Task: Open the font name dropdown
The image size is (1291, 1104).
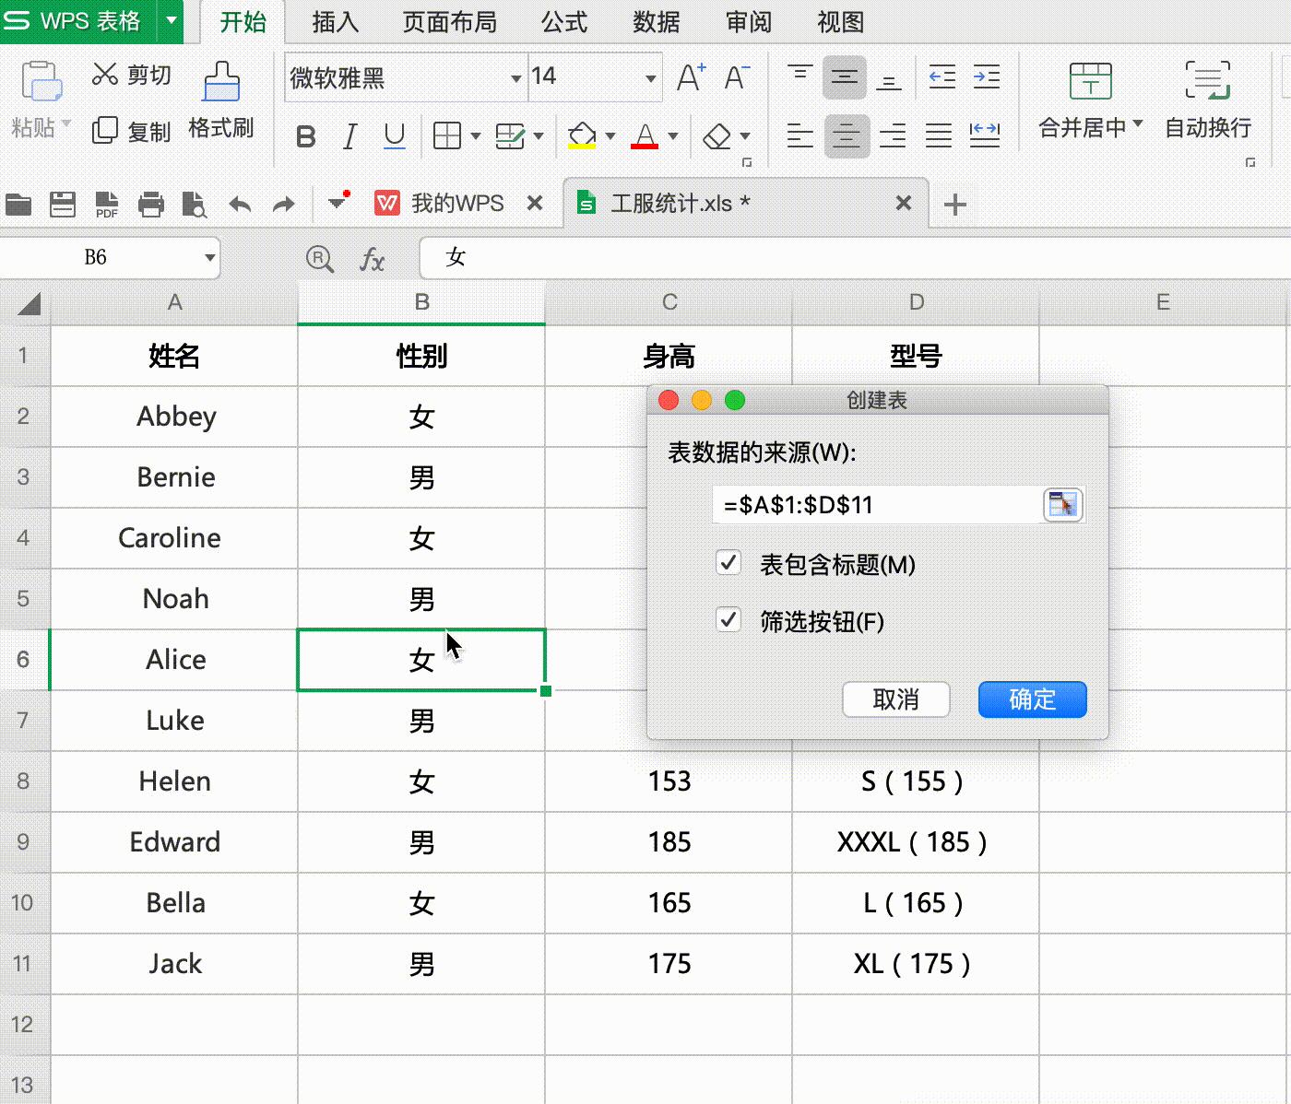Action: click(x=515, y=77)
